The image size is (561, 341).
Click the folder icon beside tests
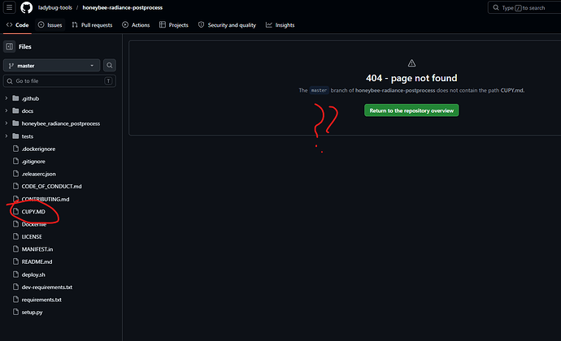[15, 136]
